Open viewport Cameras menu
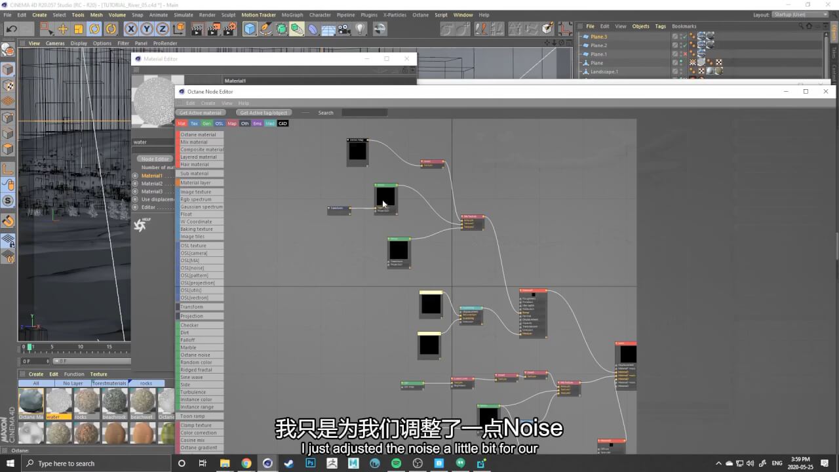 coord(55,43)
